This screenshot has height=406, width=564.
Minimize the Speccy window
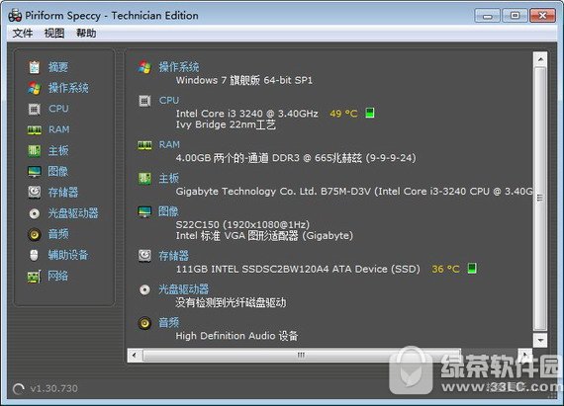488,16
